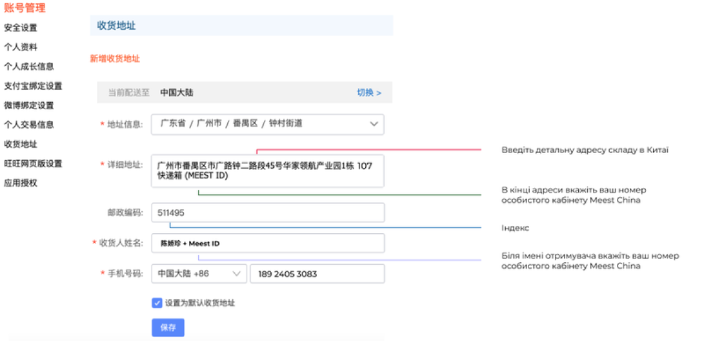
Task: Click the 新增收货地址 heading text
Action: (115, 58)
